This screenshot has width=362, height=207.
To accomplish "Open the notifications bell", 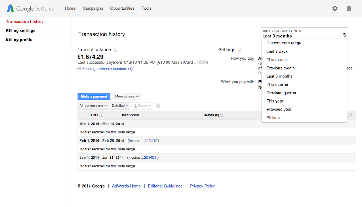I will 349,8.
